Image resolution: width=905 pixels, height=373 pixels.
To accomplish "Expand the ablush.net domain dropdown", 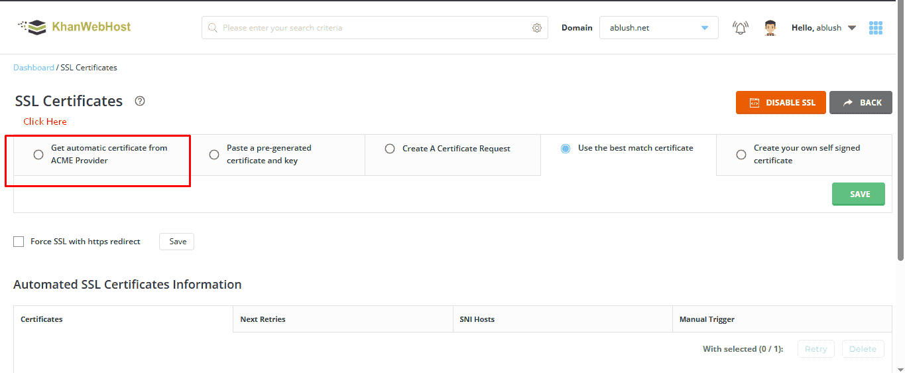I will [704, 28].
